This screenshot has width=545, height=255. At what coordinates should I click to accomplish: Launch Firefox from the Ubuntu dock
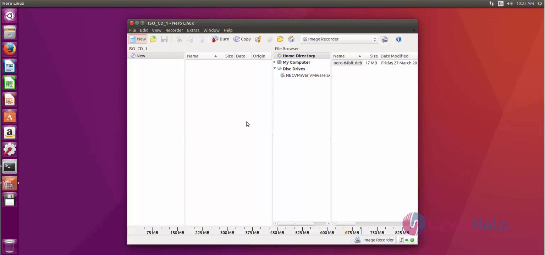click(x=10, y=49)
